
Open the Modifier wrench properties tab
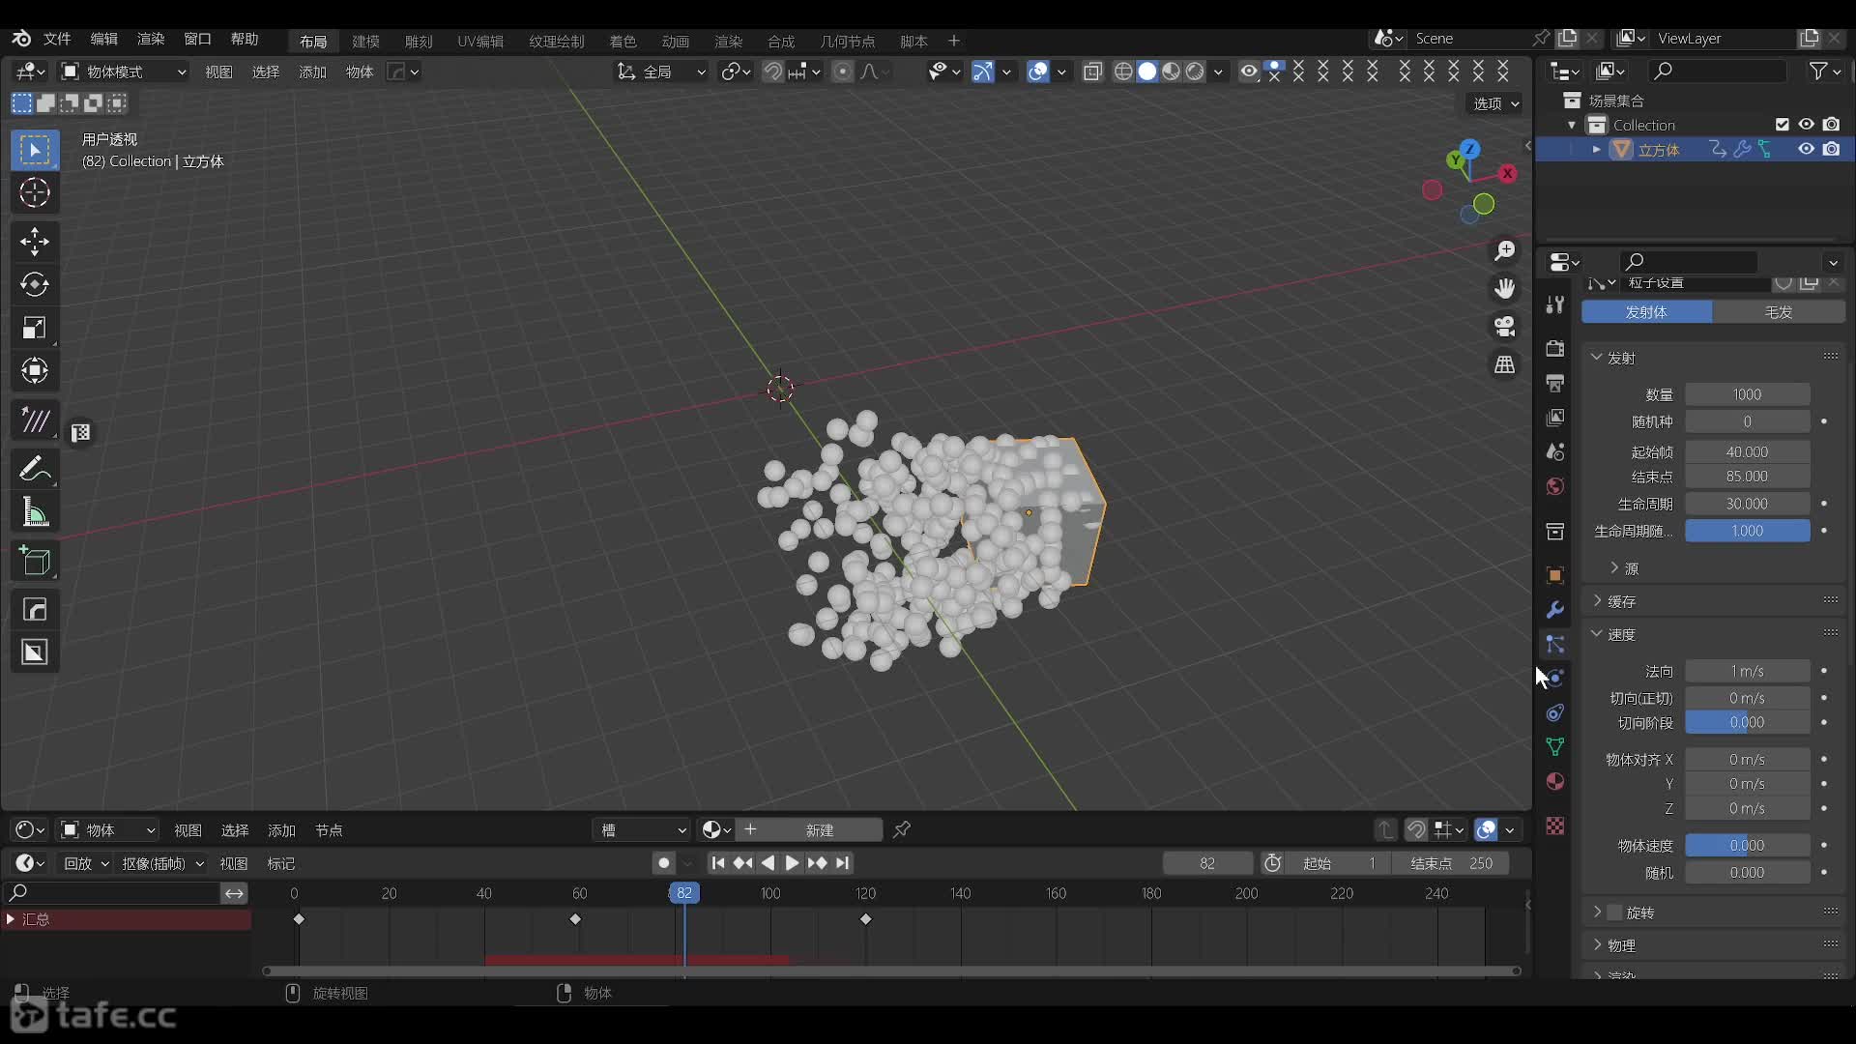(x=1554, y=610)
